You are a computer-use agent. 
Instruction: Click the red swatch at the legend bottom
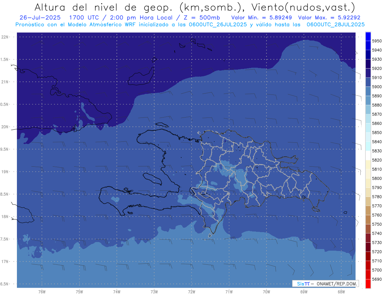(x=368, y=284)
